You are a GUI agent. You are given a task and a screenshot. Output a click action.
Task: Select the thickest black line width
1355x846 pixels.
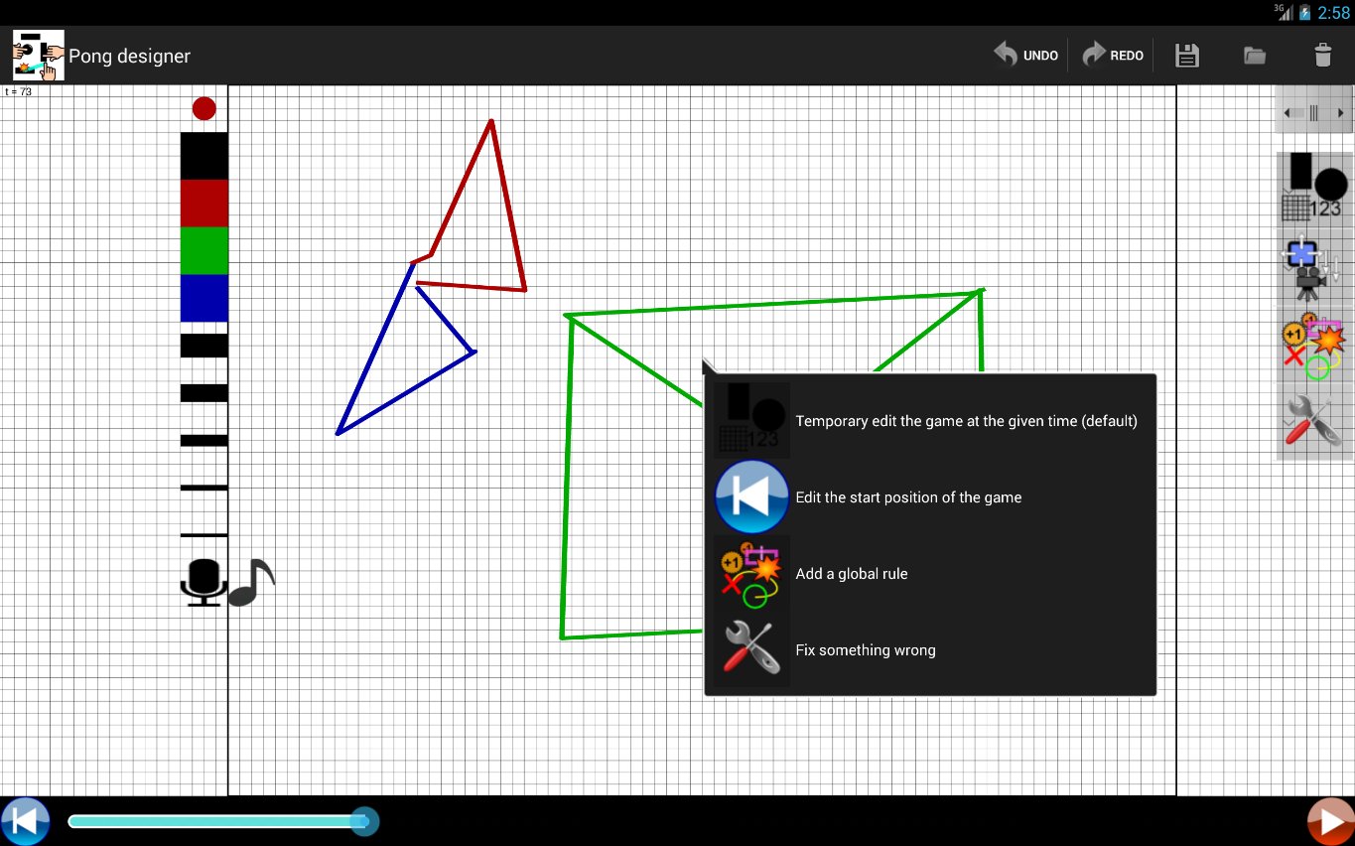tap(203, 346)
